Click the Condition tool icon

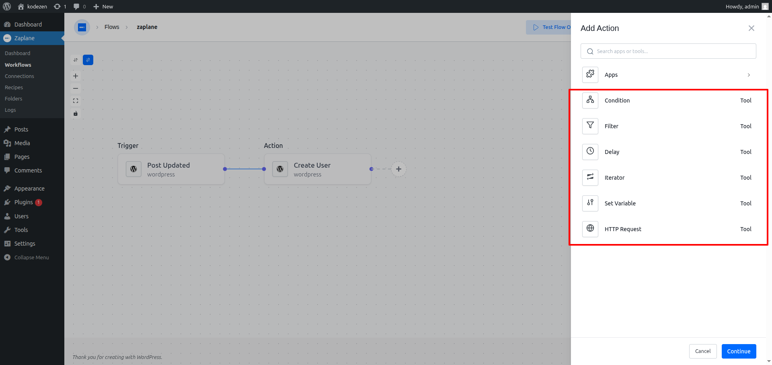[590, 100]
